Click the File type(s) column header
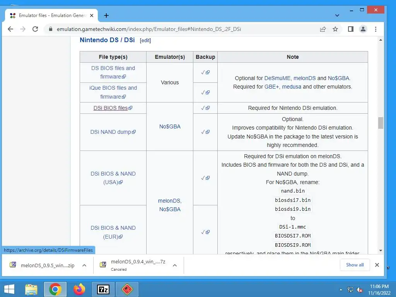The width and height of the screenshot is (396, 297). tap(113, 57)
